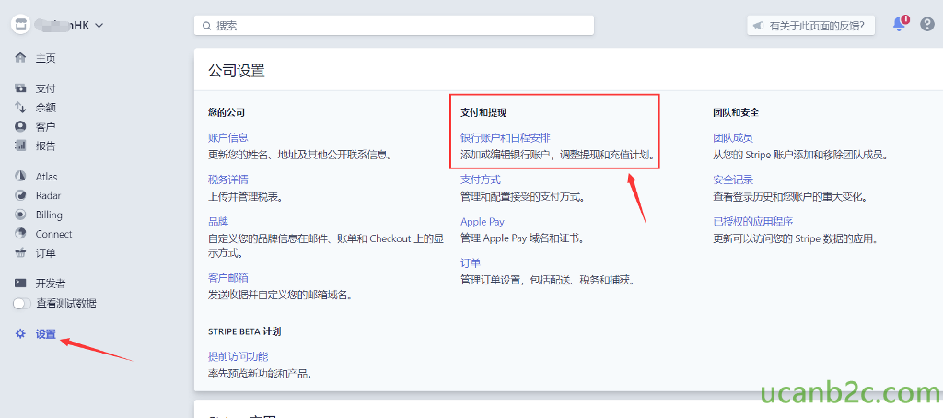943x418 pixels.
Task: Open the Apple Pay settings link
Action: (483, 221)
